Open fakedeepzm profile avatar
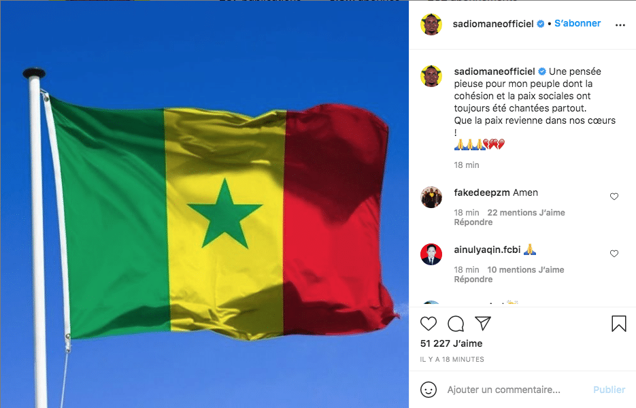 (x=431, y=197)
